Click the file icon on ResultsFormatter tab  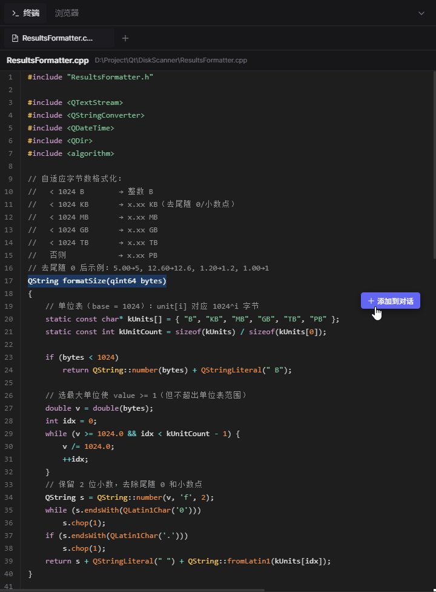click(15, 38)
